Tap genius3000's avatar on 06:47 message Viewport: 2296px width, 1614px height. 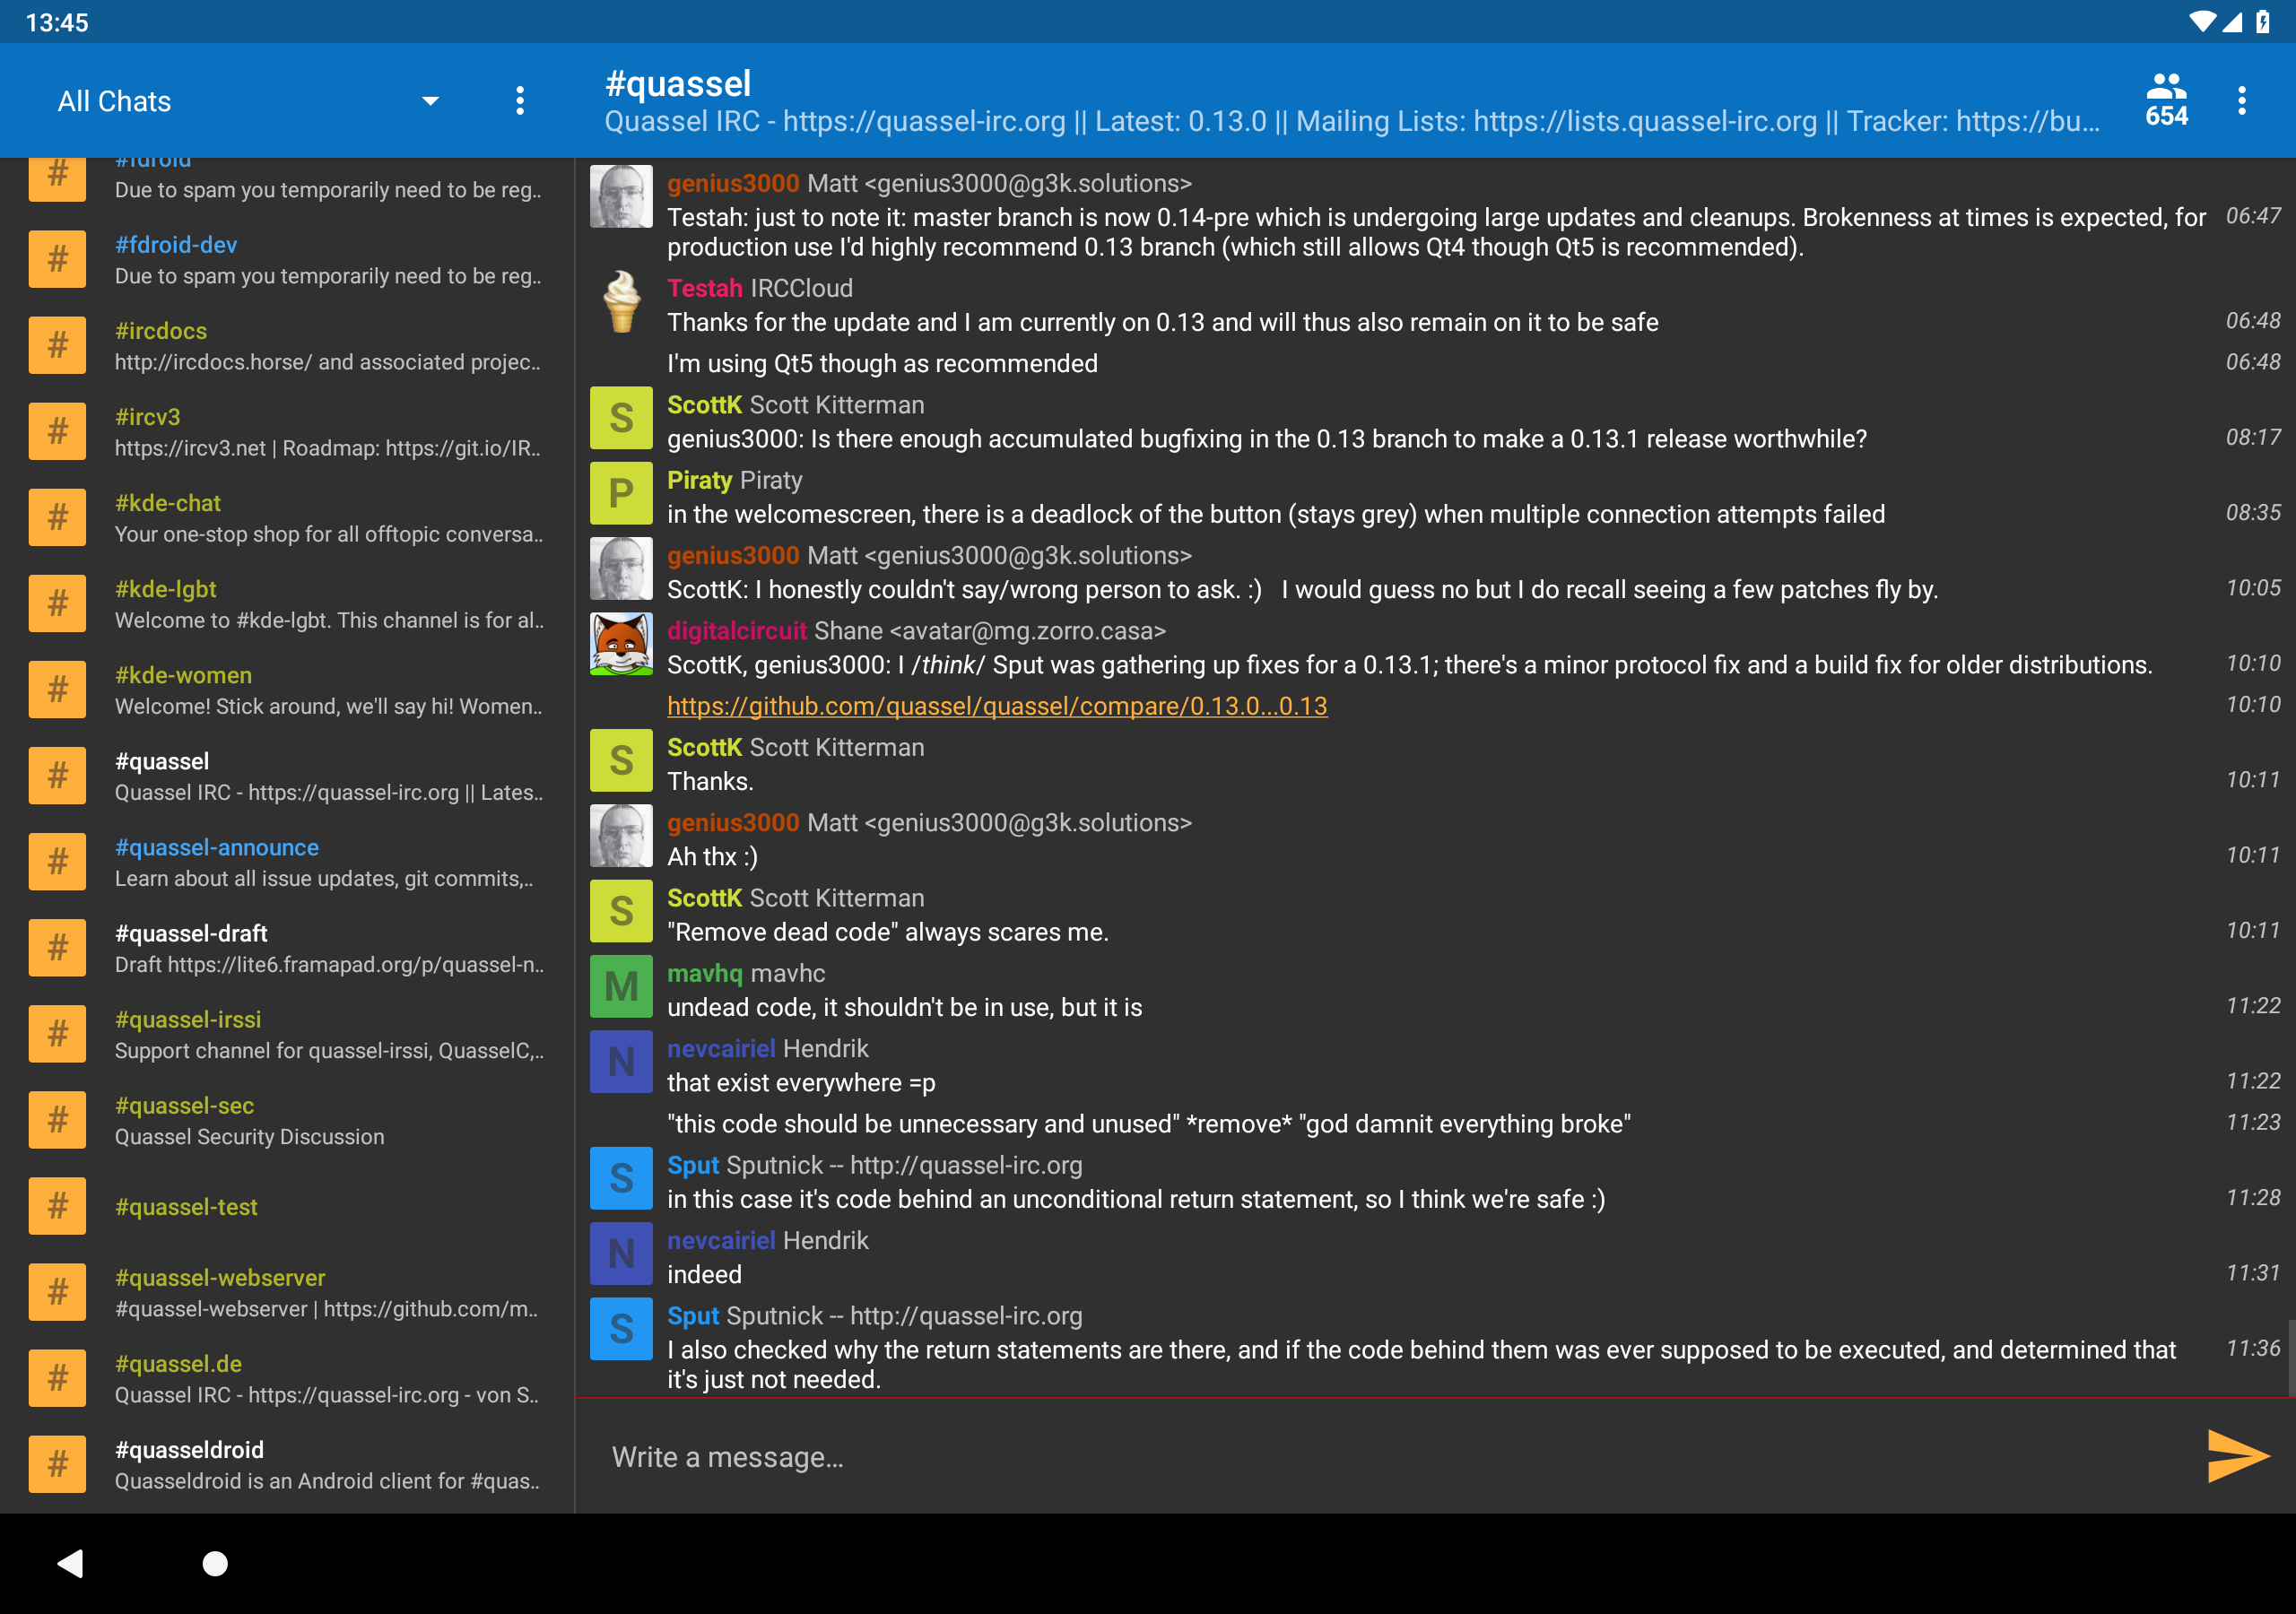pos(621,196)
